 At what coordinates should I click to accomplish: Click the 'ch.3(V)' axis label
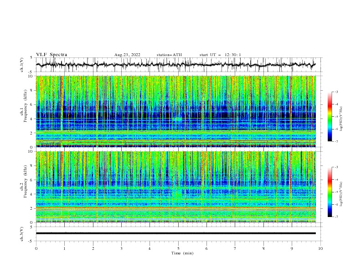pos(22,234)
